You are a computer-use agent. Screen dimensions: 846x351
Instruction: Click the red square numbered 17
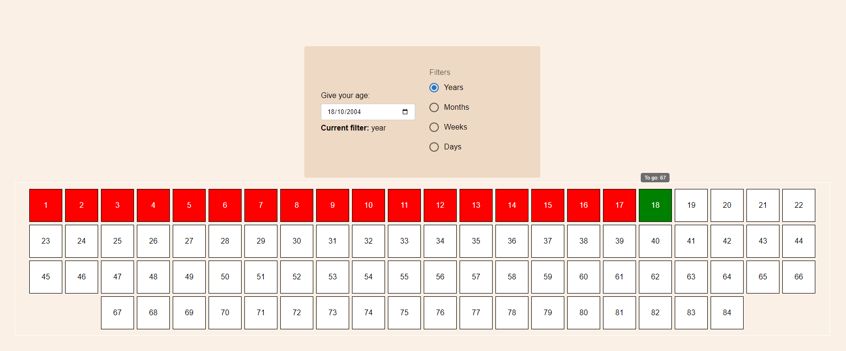click(619, 205)
